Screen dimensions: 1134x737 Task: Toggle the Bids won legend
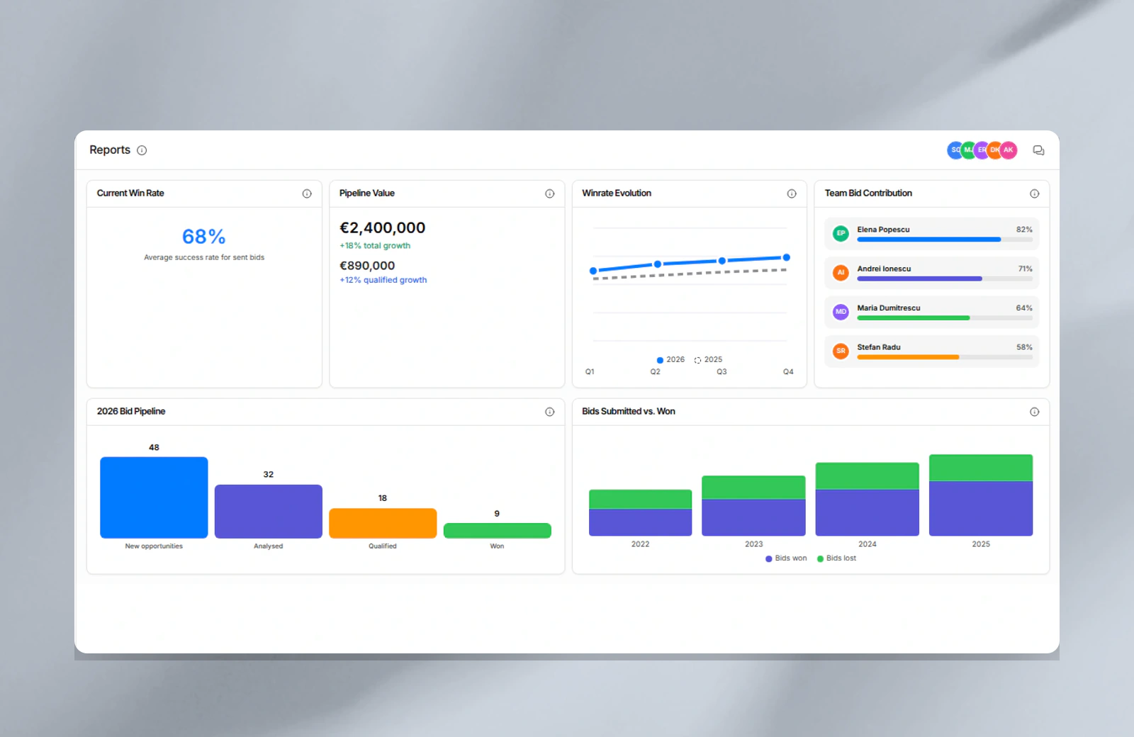(x=786, y=558)
